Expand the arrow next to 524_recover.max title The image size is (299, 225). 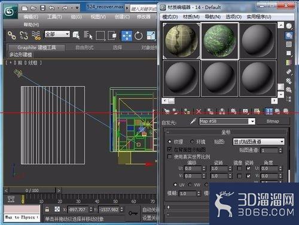pos(127,8)
